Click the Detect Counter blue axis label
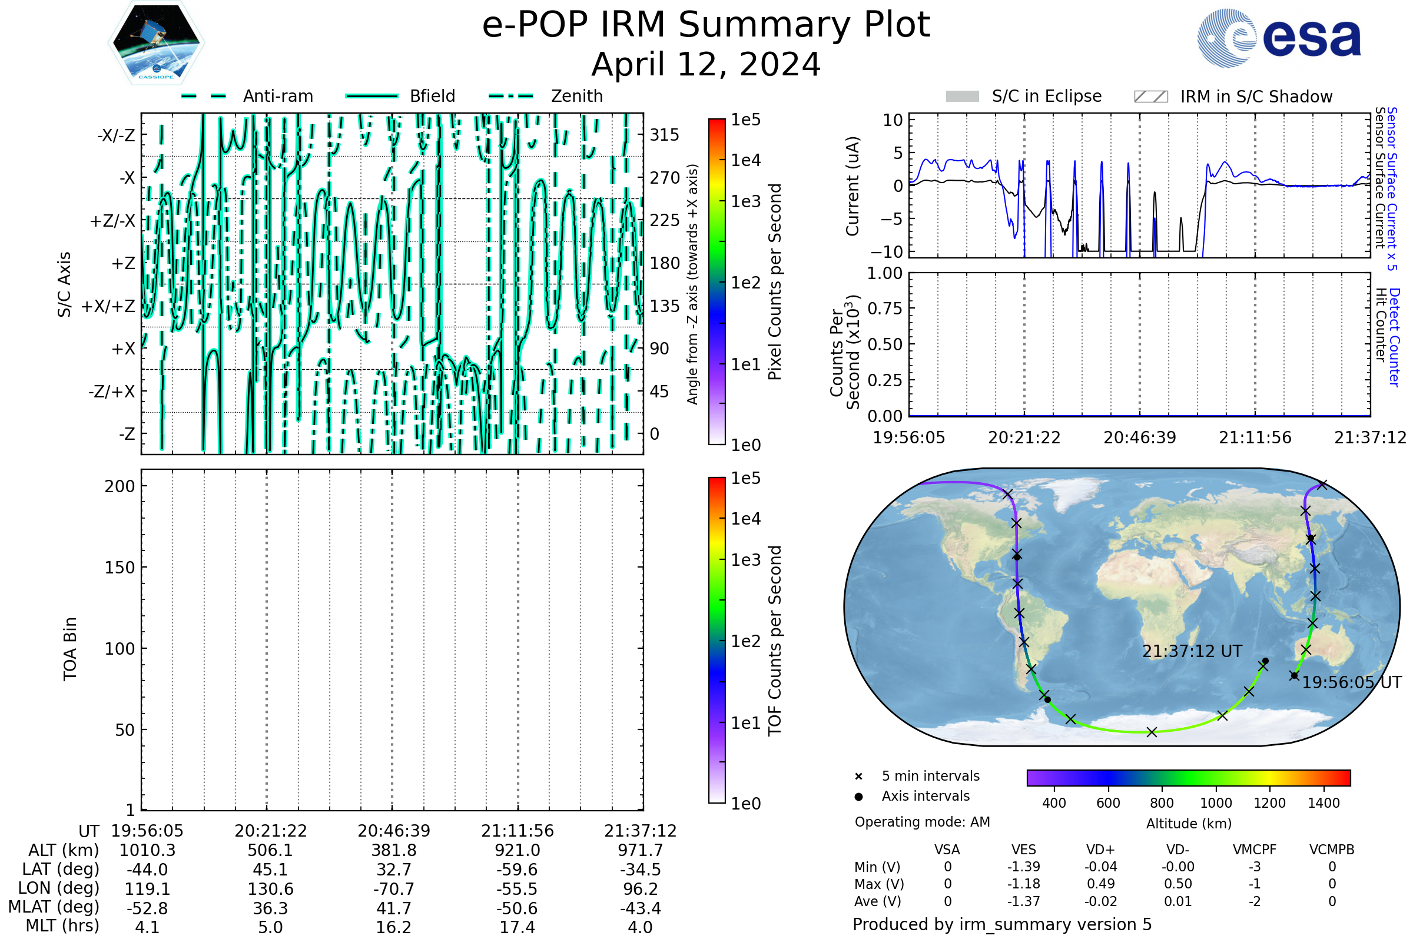Viewport: 1413px width, 942px height. pos(1394,337)
